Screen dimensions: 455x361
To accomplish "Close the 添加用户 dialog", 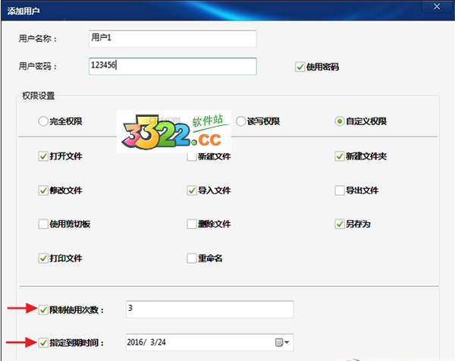I will click(437, 6).
